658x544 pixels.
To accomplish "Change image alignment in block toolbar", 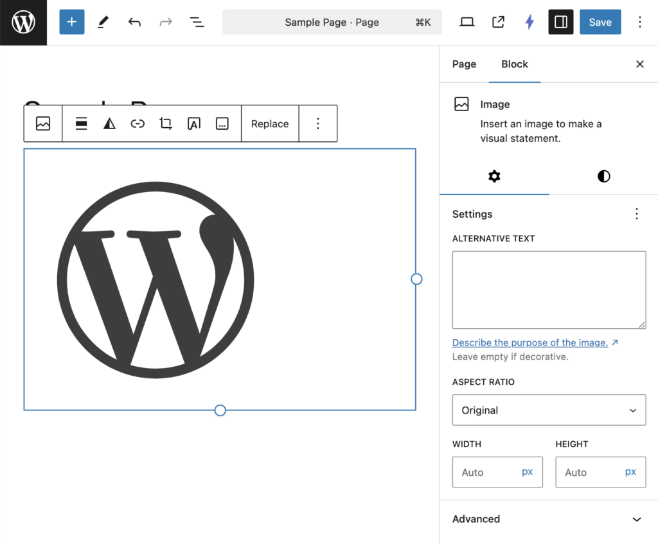I will (x=82, y=124).
